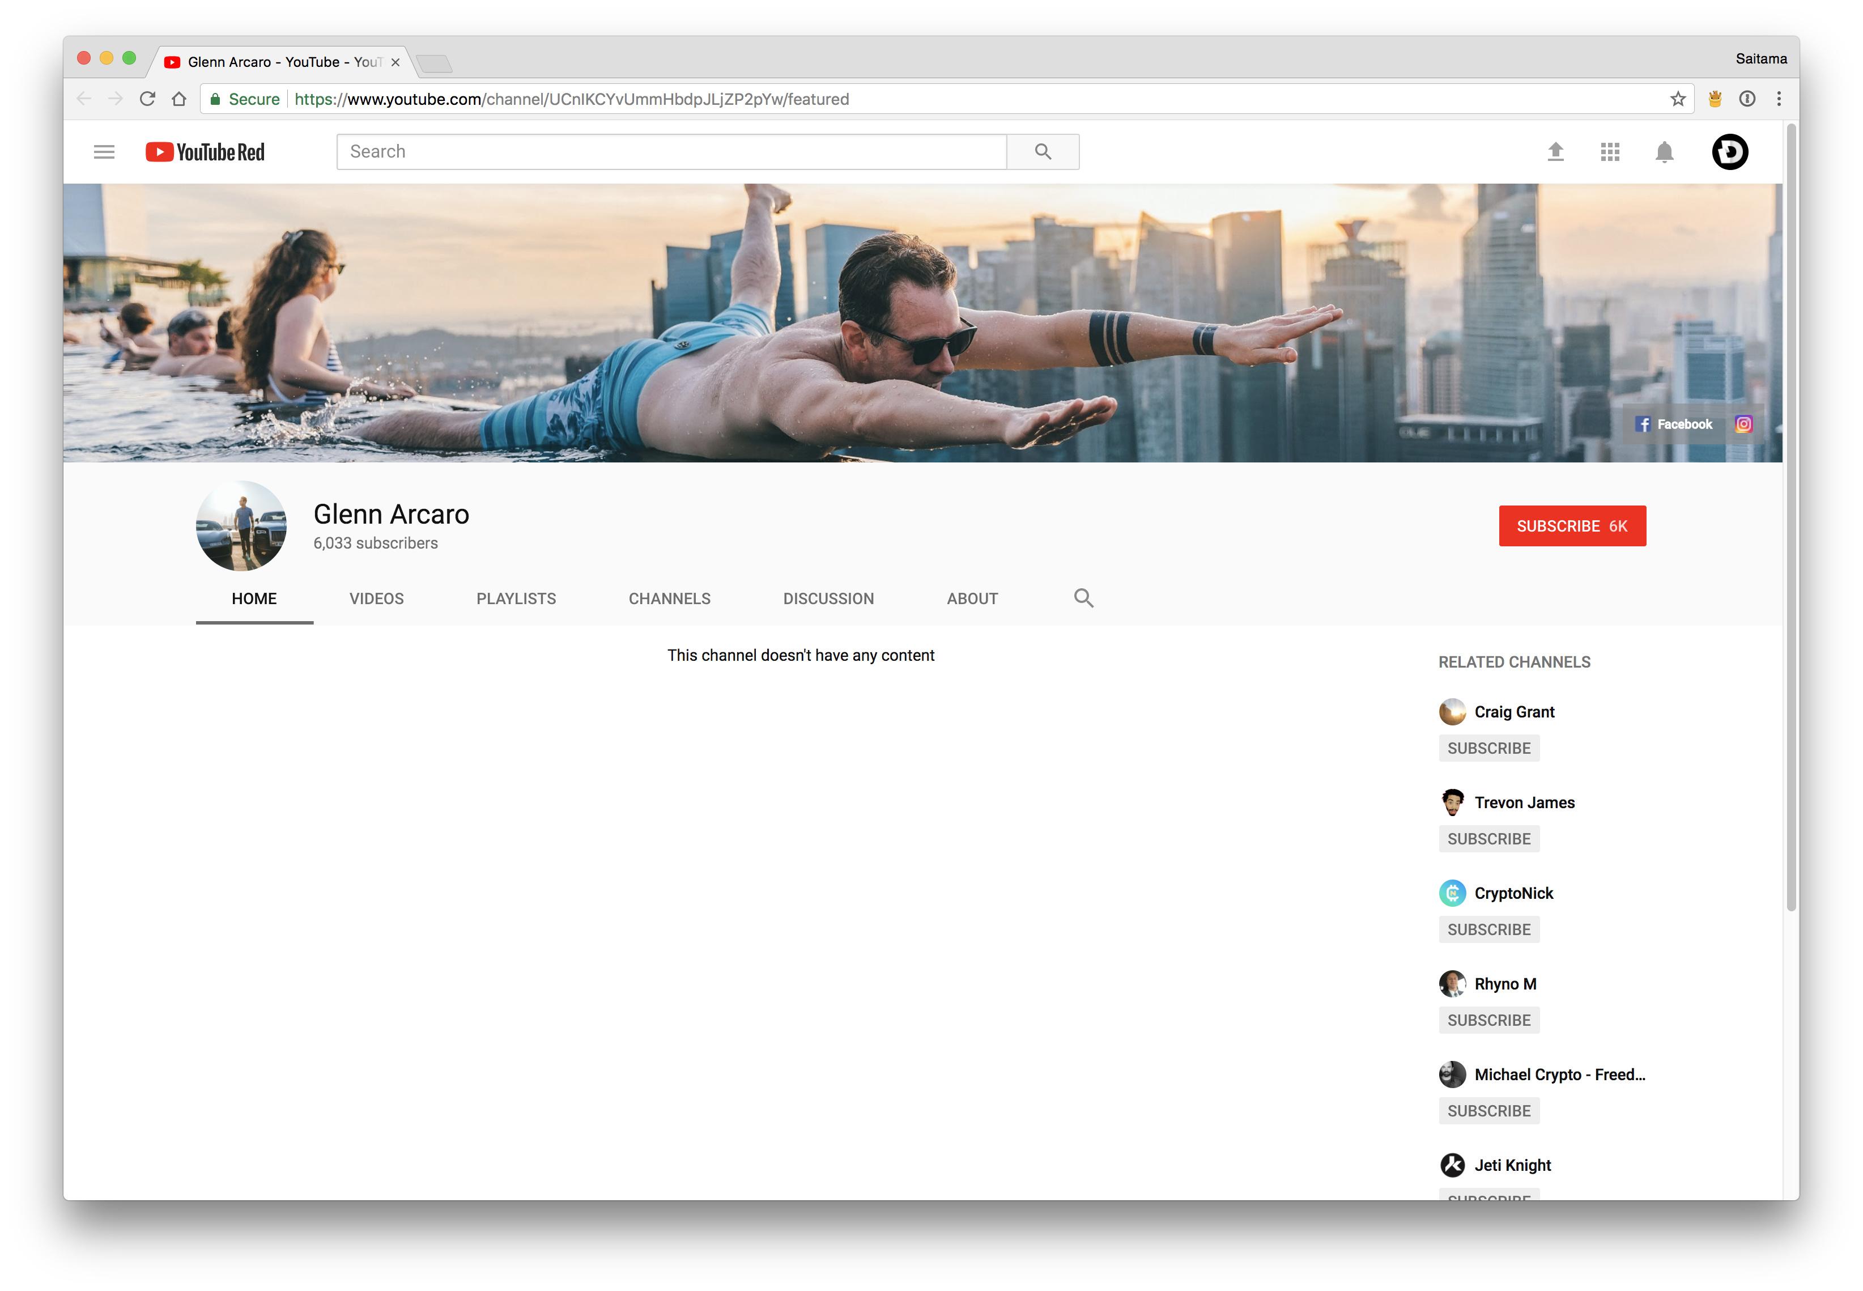Open Instagram link on the banner
The image size is (1863, 1291).
1743,424
